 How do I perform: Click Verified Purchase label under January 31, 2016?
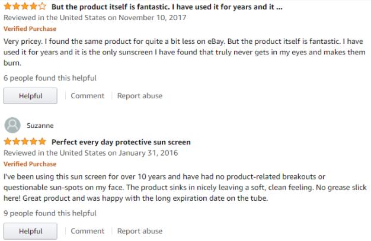(x=30, y=164)
